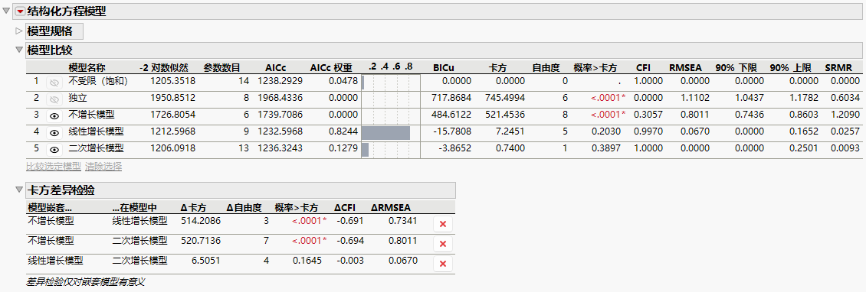Image resolution: width=866 pixels, height=292 pixels.
Task: Click the 参数数目 column header
Action: coord(222,68)
